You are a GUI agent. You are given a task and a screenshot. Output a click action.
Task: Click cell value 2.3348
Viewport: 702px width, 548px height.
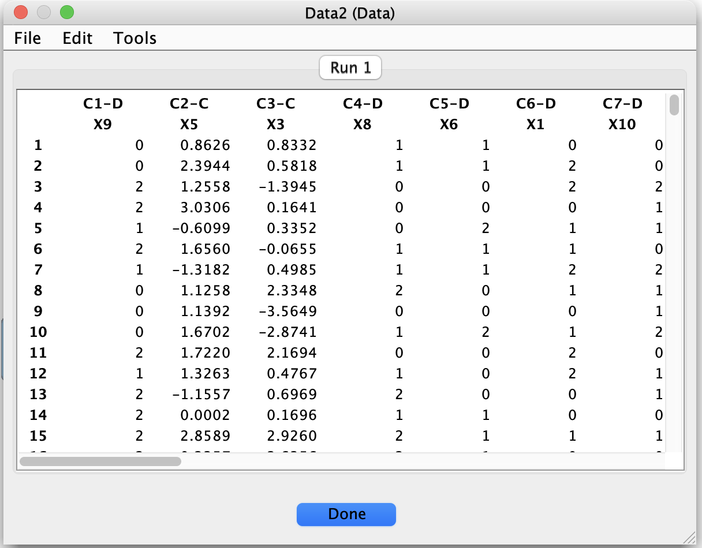click(x=292, y=291)
